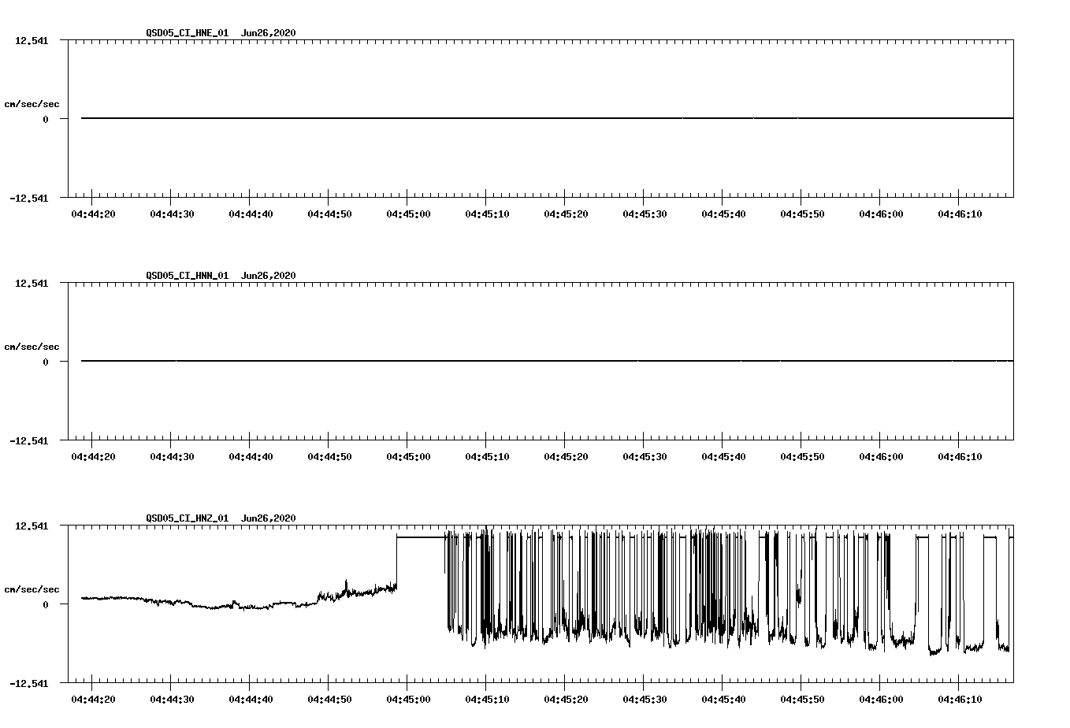Select the 12.541 upper limit on HNN plot
The width and height of the screenshot is (1070, 728).
(32, 284)
